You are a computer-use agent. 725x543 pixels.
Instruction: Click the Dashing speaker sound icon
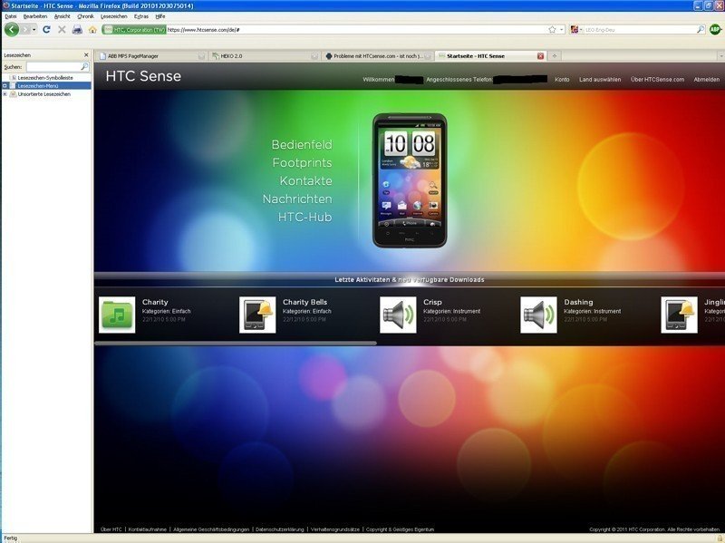point(538,315)
